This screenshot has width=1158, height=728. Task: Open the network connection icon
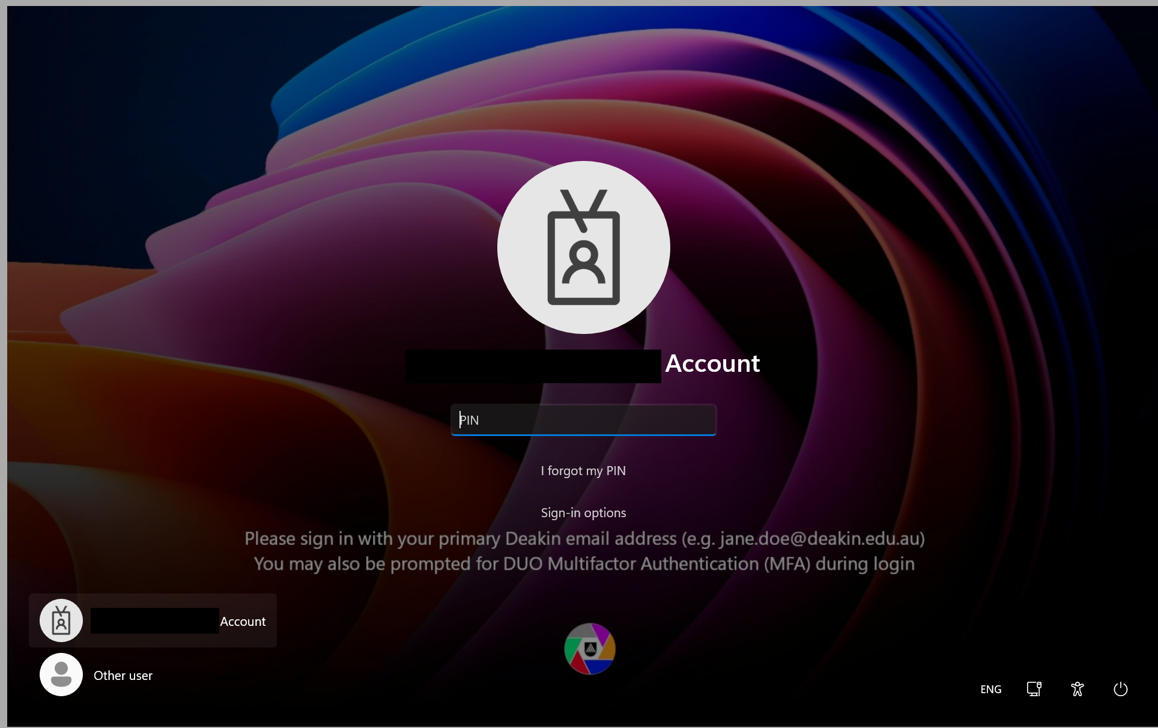(1034, 689)
